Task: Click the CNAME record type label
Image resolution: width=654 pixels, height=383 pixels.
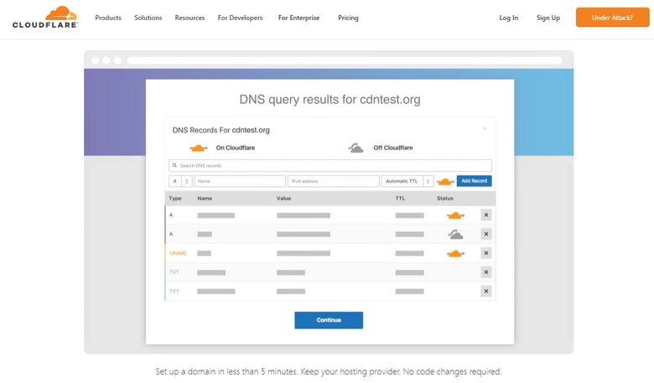Action: click(x=178, y=253)
